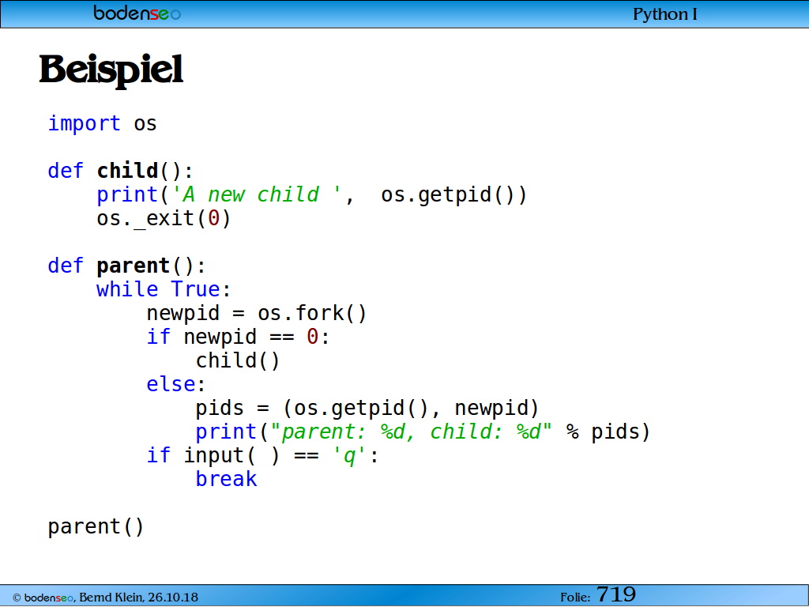Click the bodenseo logo in header

(137, 13)
